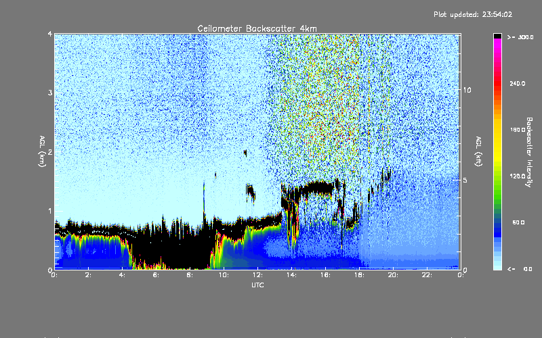The height and width of the screenshot is (338, 542).
Task: Click the 240.0 colorbar tick label
Action: tap(518, 83)
